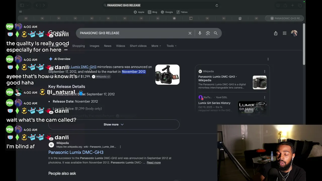Open the Google apps grid
The width and height of the screenshot is (322, 181).
[285, 33]
